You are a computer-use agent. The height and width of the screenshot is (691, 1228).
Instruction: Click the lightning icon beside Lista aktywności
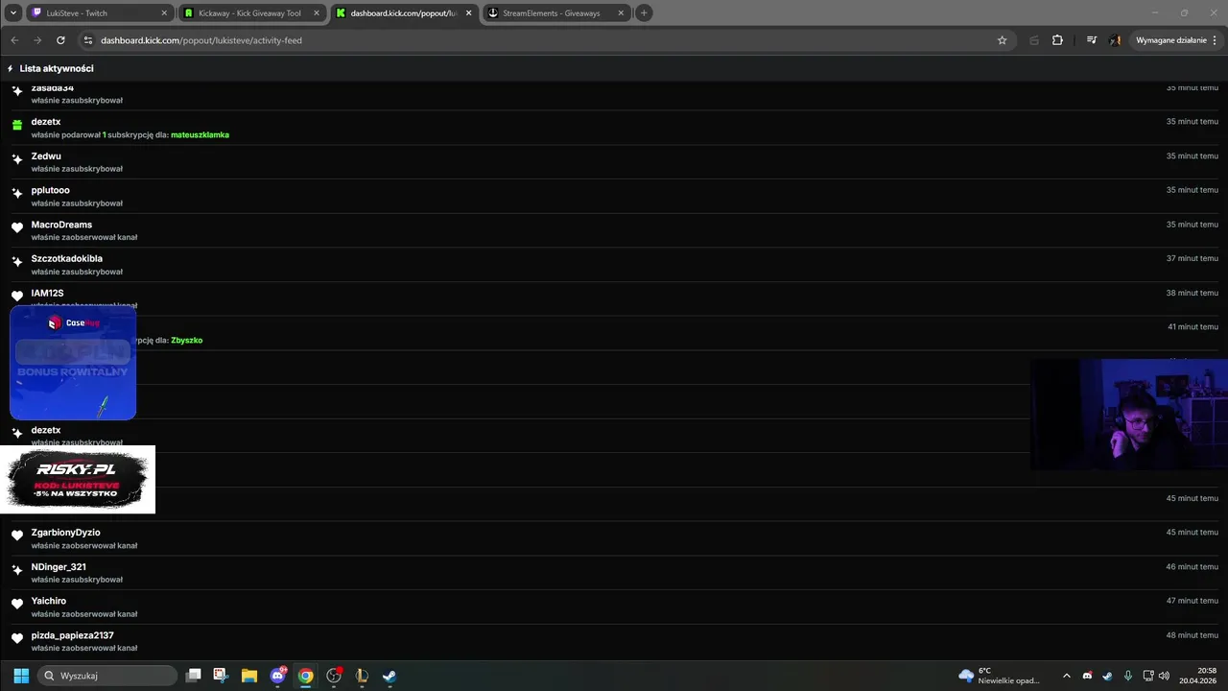(x=10, y=68)
